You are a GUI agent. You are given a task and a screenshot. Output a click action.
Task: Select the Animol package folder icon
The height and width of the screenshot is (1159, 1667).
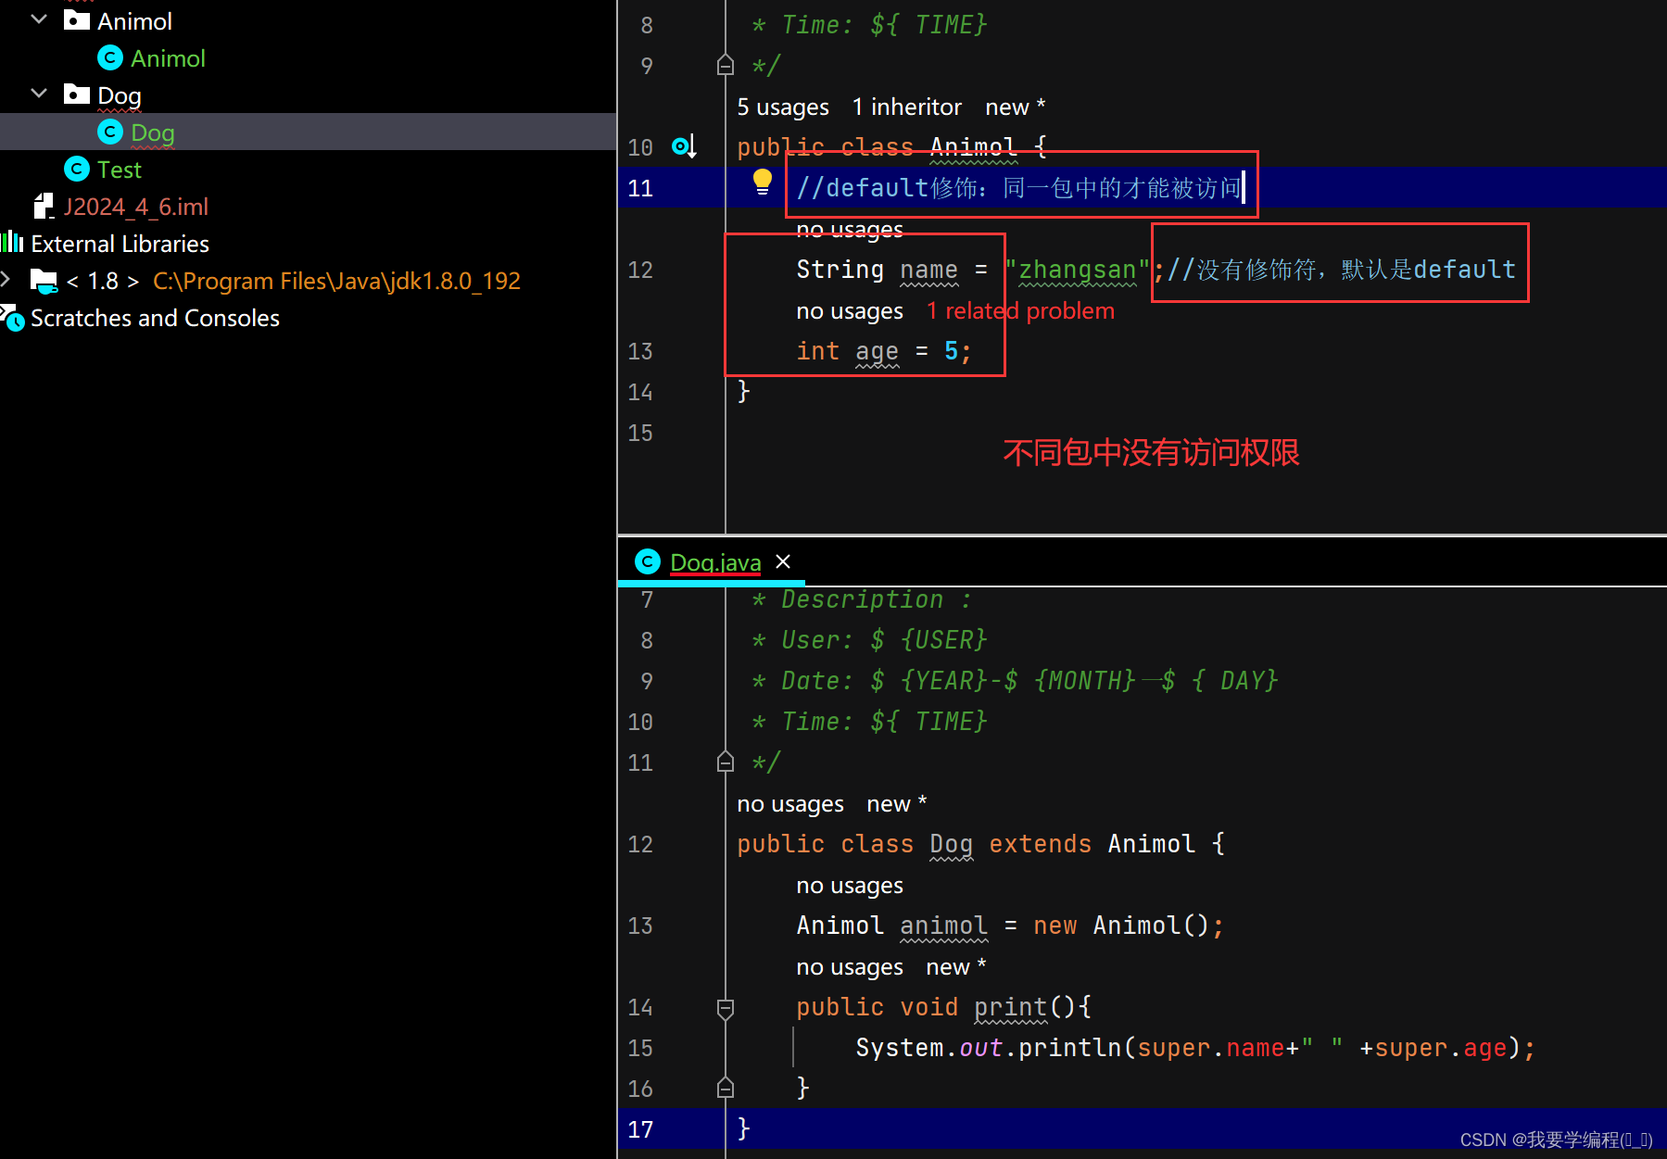pyautogui.click(x=77, y=19)
